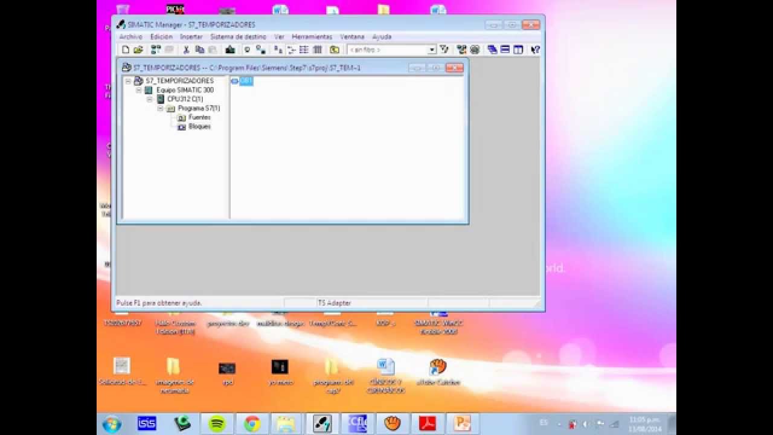Open the Insertar menu

191,37
